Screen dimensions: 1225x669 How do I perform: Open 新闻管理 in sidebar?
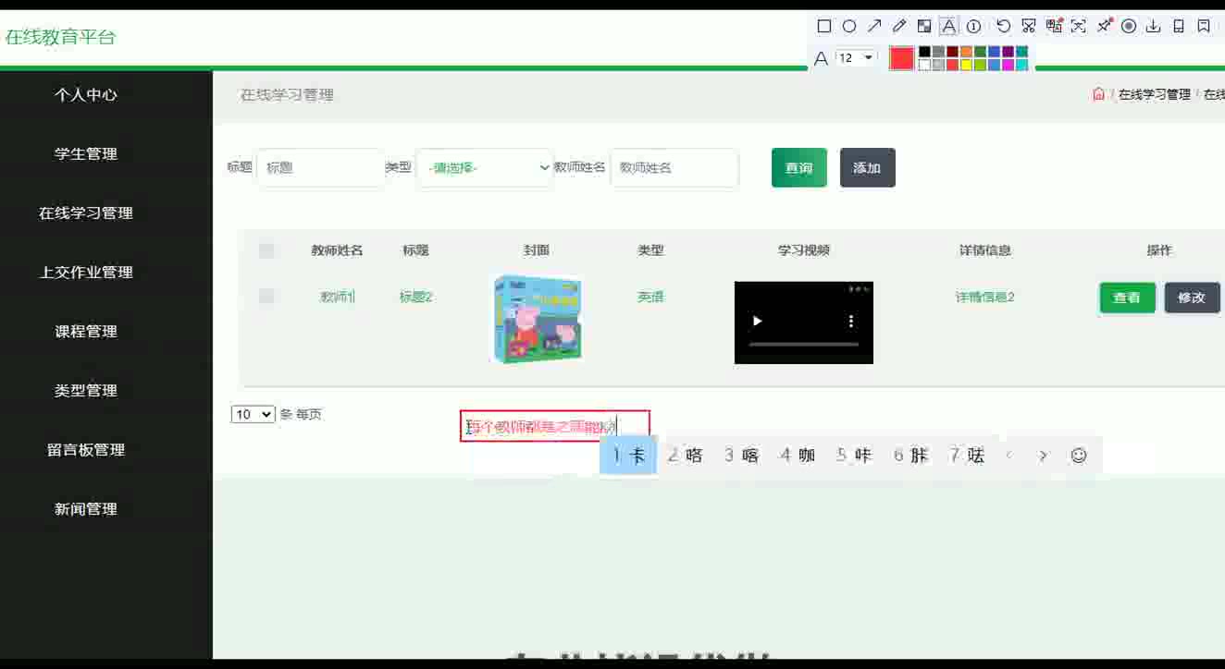[86, 508]
